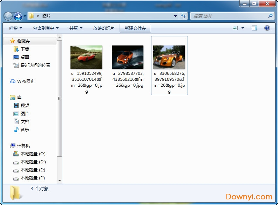Click the 图片 library picture icon
The image size is (278, 205).
tap(16, 114)
